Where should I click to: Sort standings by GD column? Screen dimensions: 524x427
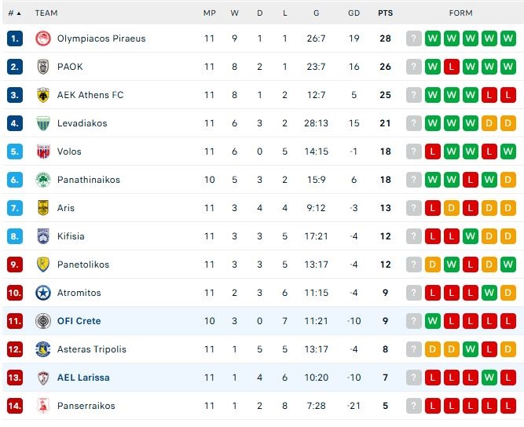[x=354, y=13]
